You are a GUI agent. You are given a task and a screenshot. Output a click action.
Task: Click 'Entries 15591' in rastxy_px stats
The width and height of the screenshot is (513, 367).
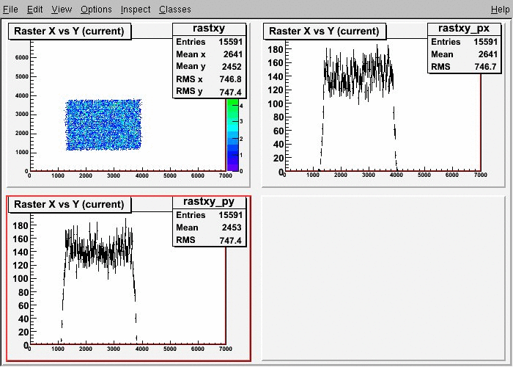(x=464, y=42)
